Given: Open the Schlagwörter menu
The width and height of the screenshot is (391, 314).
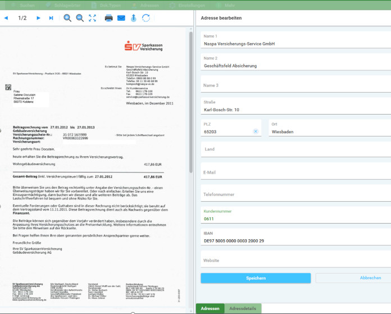Looking at the screenshot, I should point(63,5).
